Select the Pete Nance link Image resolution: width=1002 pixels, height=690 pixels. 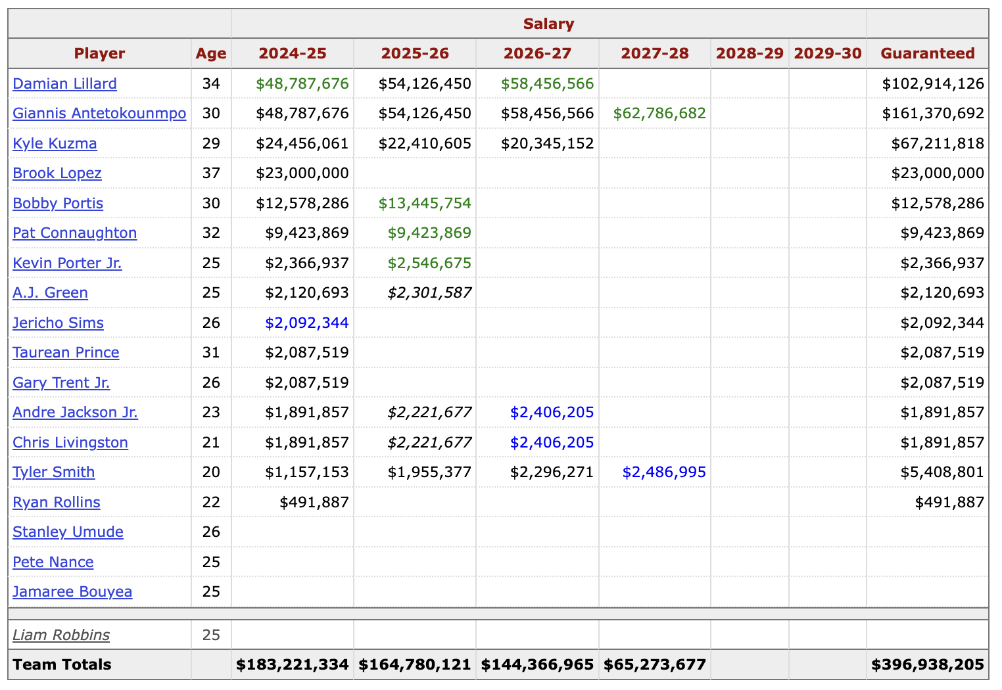click(53, 562)
